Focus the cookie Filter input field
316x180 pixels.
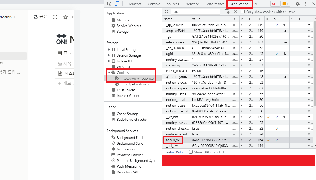point(195,12)
